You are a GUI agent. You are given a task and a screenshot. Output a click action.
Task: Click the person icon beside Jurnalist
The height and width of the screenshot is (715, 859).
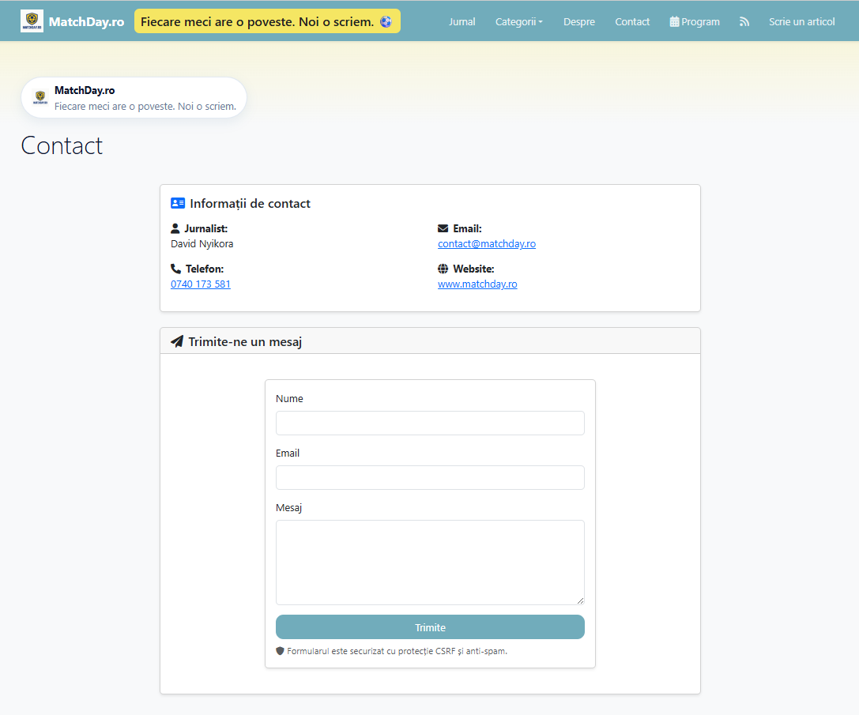pos(175,229)
